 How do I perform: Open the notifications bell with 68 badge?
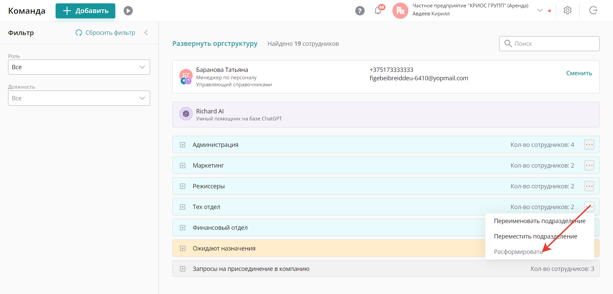tap(378, 11)
